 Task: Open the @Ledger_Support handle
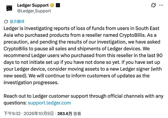(34, 11)
